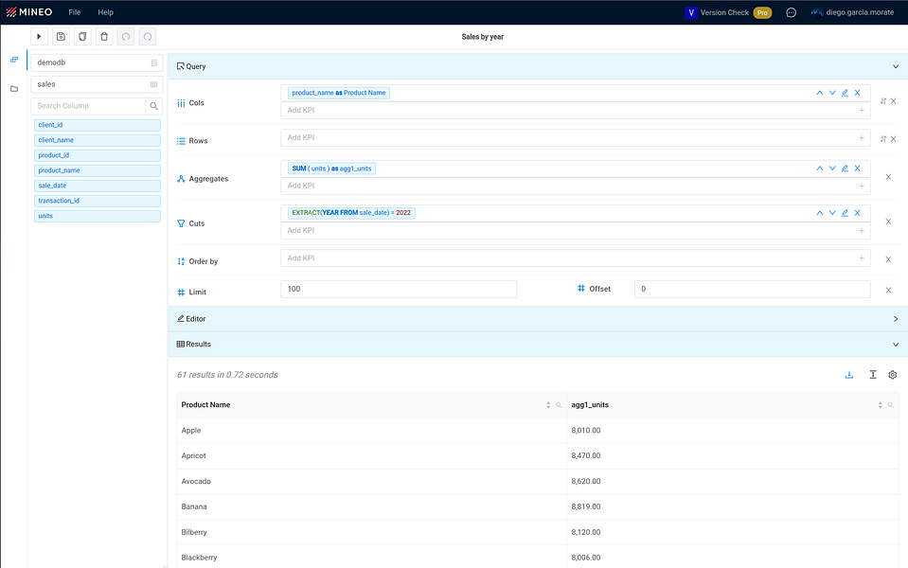Image resolution: width=908 pixels, height=568 pixels.
Task: Open the demodb database selector
Action: click(97, 62)
